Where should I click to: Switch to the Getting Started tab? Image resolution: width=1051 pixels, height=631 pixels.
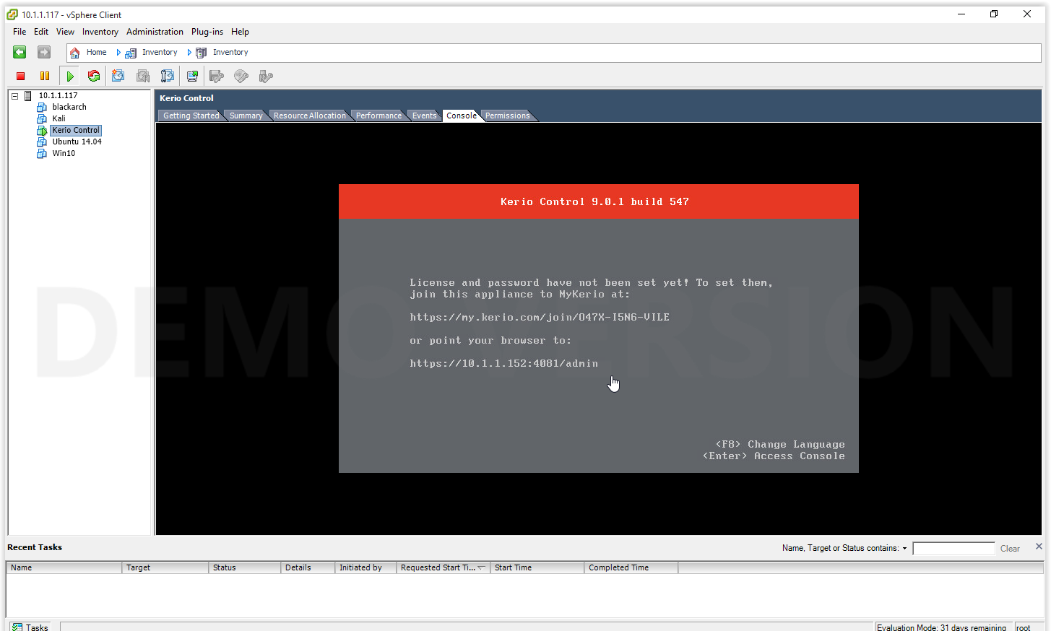[191, 116]
